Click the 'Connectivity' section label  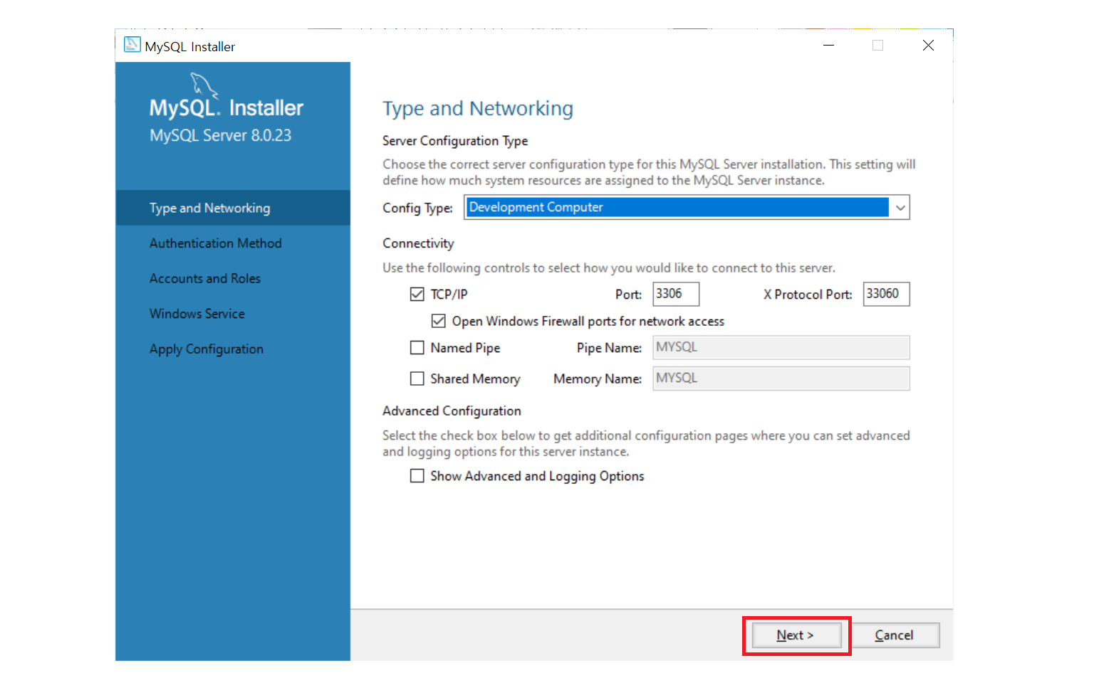point(418,243)
